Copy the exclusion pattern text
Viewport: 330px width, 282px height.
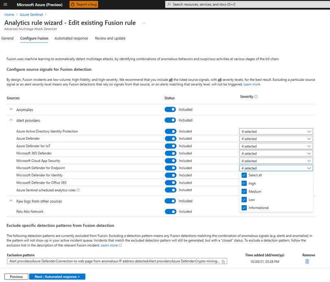pyautogui.click(x=223, y=261)
